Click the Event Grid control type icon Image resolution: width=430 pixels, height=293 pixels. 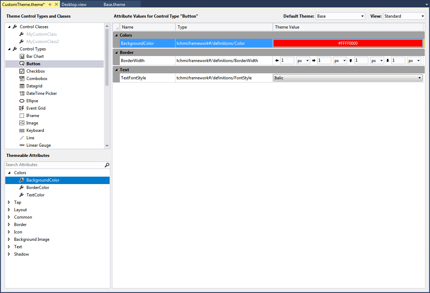click(22, 108)
